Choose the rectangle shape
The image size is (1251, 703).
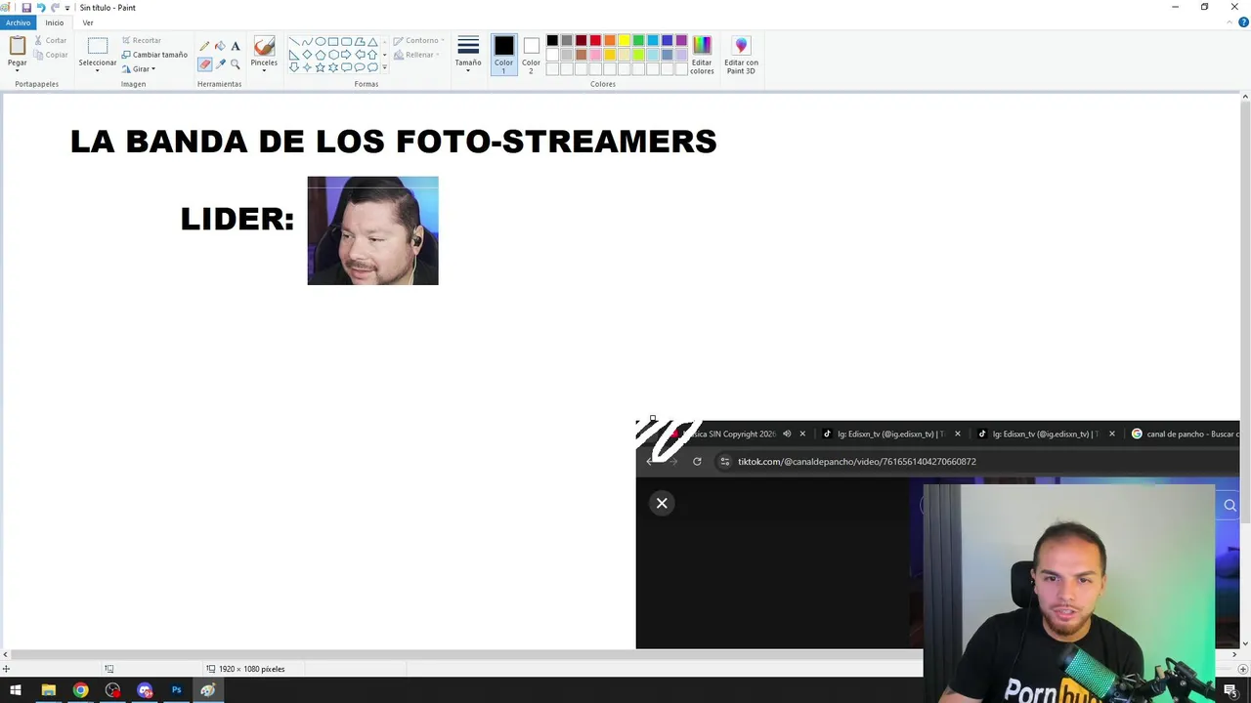pos(333,42)
